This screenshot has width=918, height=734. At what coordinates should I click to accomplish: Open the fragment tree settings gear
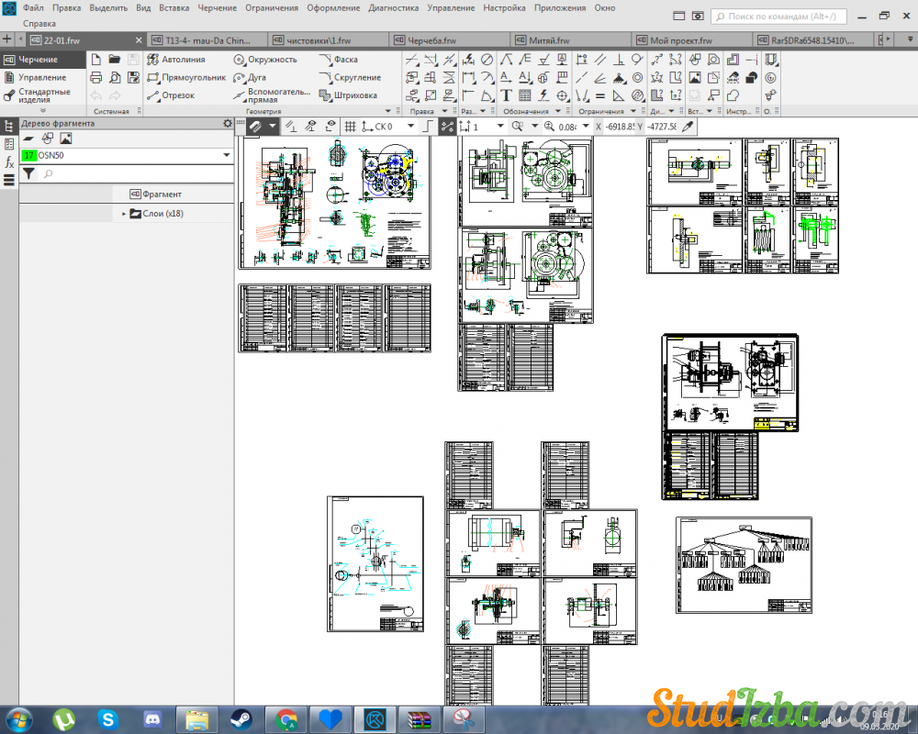[228, 124]
